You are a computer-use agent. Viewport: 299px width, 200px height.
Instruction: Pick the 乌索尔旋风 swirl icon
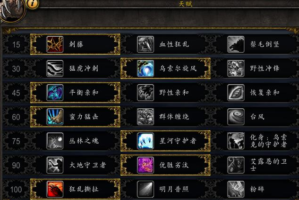(x=145, y=68)
